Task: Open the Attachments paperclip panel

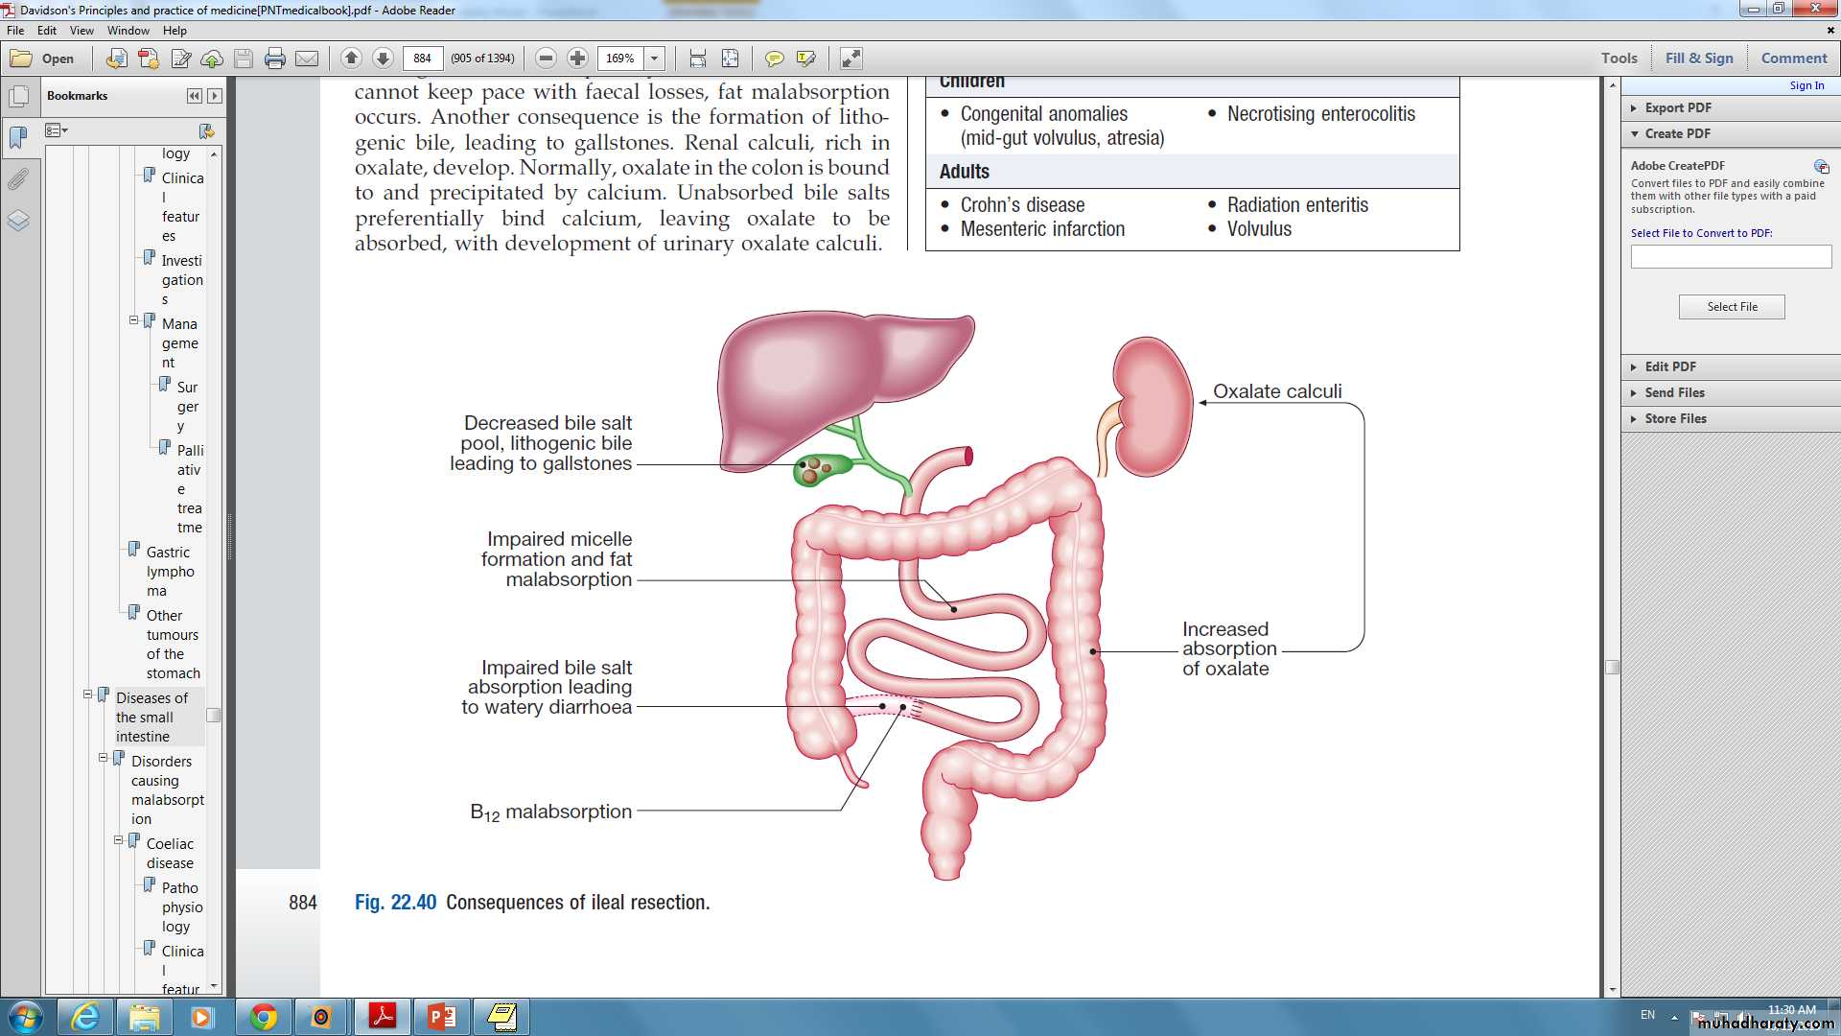Action: pyautogui.click(x=18, y=179)
